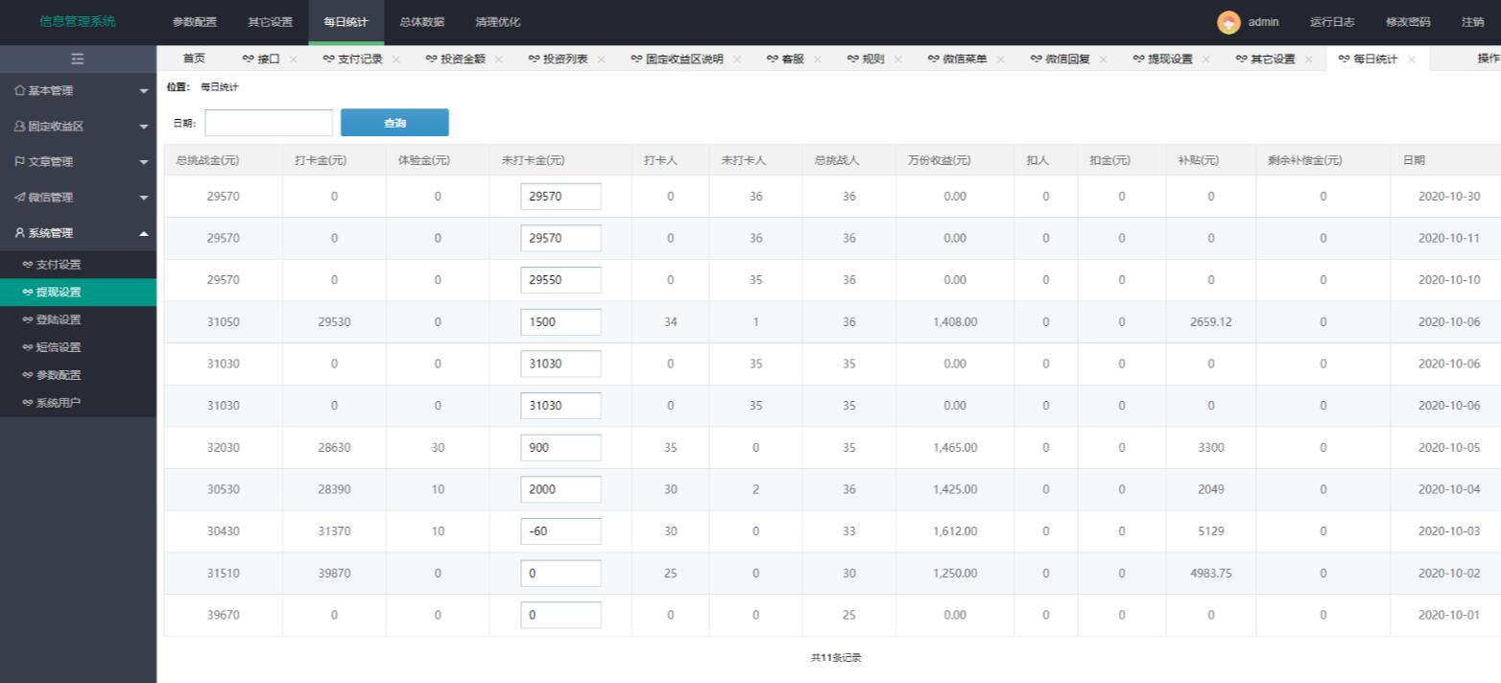The image size is (1501, 683).
Task: Click the admin username
Action: pos(1264,22)
